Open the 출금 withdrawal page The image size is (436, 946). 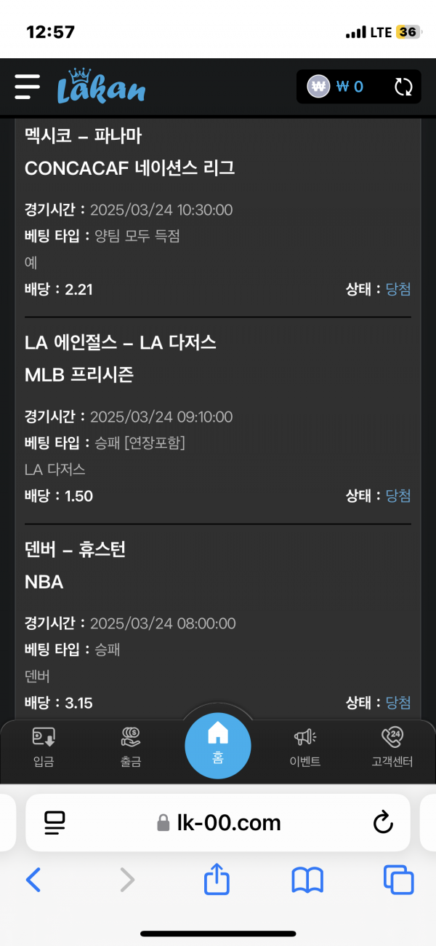pyautogui.click(x=131, y=747)
